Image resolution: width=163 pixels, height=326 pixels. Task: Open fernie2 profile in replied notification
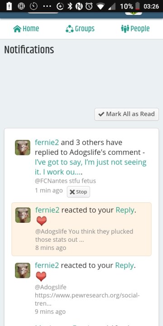tap(47, 143)
